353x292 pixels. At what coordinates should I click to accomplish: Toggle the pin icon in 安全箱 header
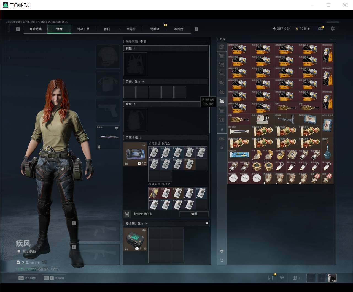click(x=207, y=224)
